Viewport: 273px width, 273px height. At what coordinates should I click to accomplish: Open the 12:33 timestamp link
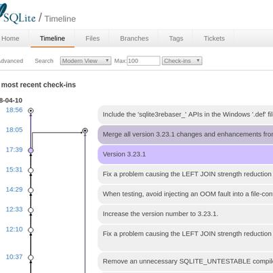click(14, 209)
